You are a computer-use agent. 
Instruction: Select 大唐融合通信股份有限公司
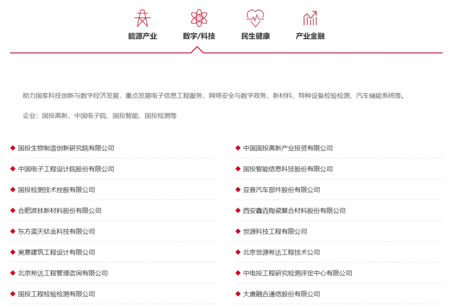281,294
